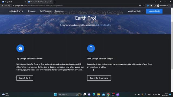173x97 pixels.
Task: Open the Overview menu item
Action: pyautogui.click(x=32, y=11)
